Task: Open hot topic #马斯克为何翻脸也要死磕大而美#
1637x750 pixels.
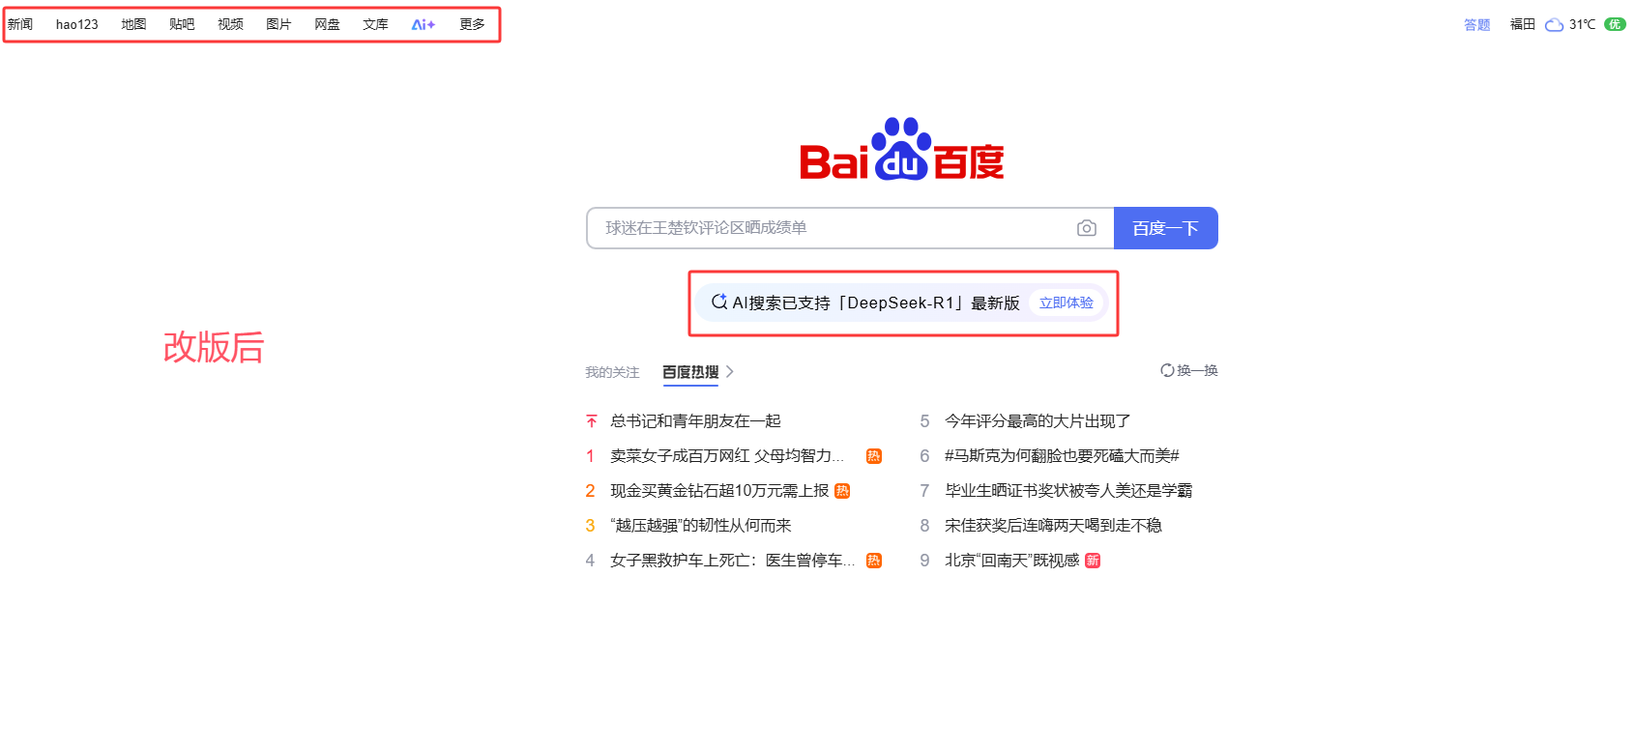Action: [x=1062, y=456]
